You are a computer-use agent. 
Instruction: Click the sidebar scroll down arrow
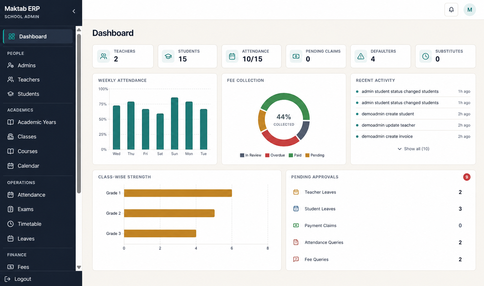79,267
